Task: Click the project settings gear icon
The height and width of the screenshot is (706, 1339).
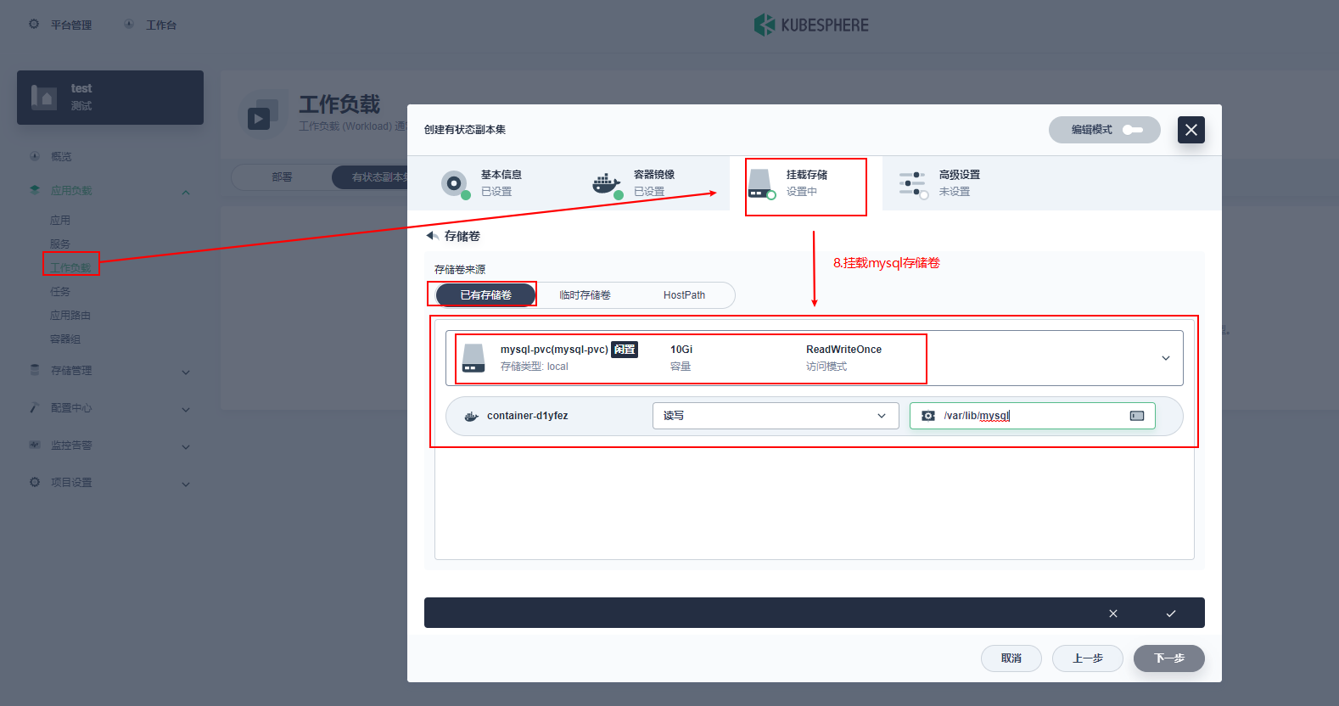Action: pos(35,482)
